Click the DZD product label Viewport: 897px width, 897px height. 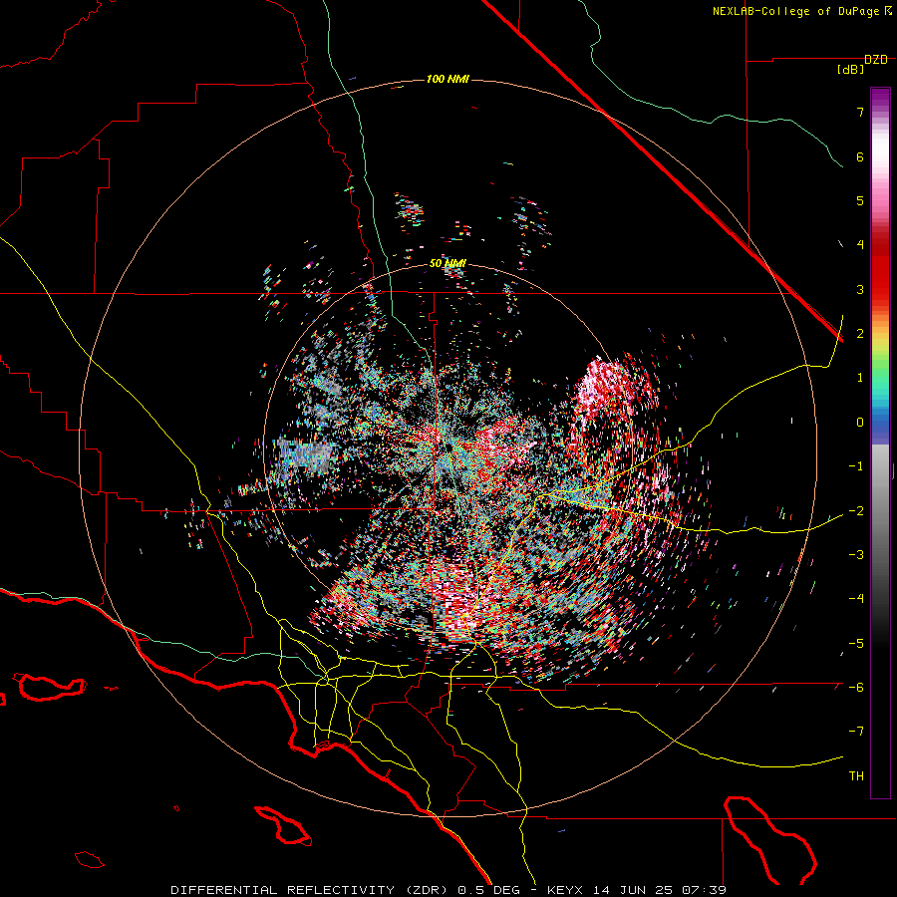876,60
